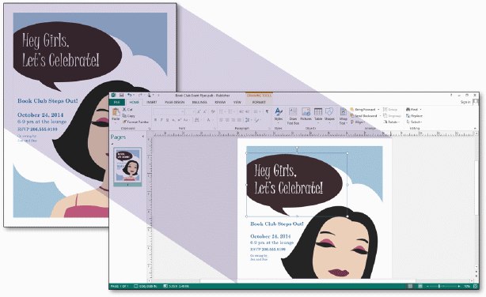
Task: Click the Group objects command
Action: click(x=390, y=110)
